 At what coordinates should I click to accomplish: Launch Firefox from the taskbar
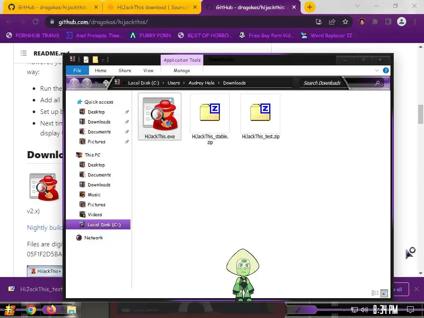[x=51, y=310]
